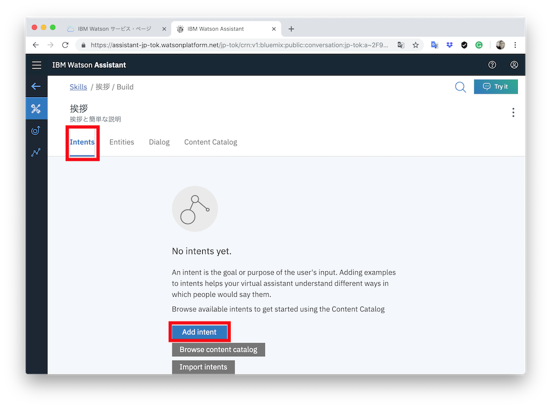Click the address bar URL field

coord(239,45)
